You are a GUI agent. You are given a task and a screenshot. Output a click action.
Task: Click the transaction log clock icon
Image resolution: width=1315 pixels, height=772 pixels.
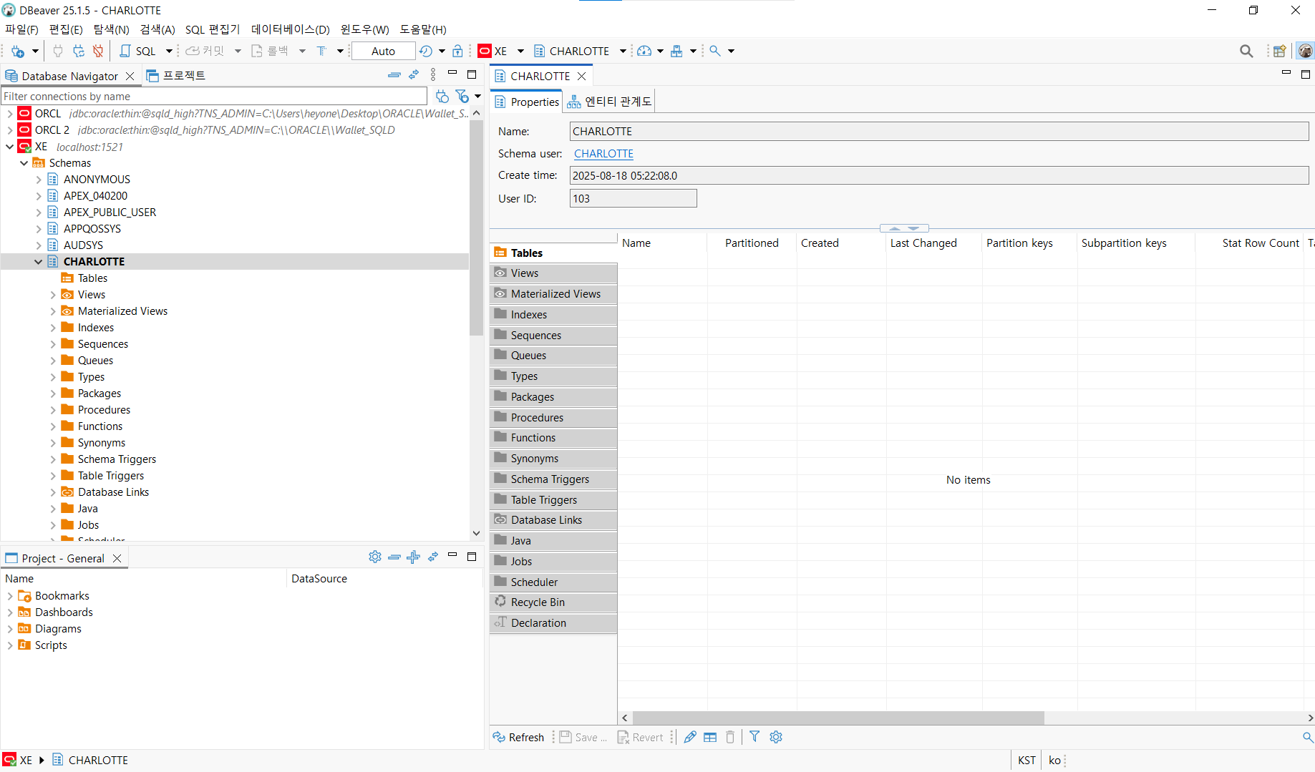click(426, 51)
